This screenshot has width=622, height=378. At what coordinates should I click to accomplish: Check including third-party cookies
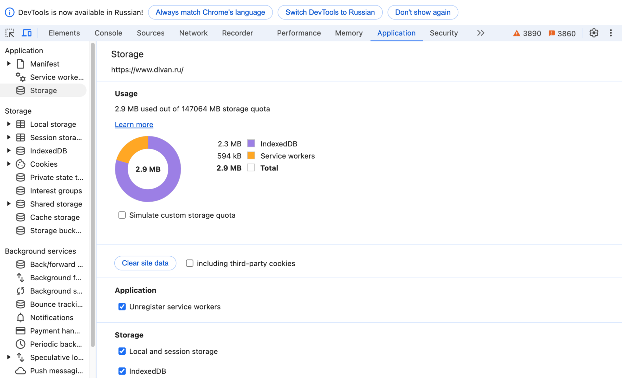point(189,264)
